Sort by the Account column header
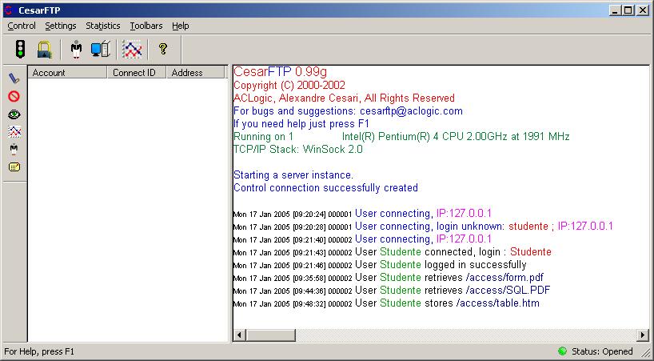The image size is (654, 361). [68, 73]
